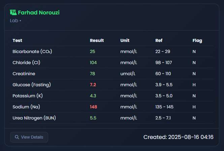Click the Unit column header

click(125, 41)
